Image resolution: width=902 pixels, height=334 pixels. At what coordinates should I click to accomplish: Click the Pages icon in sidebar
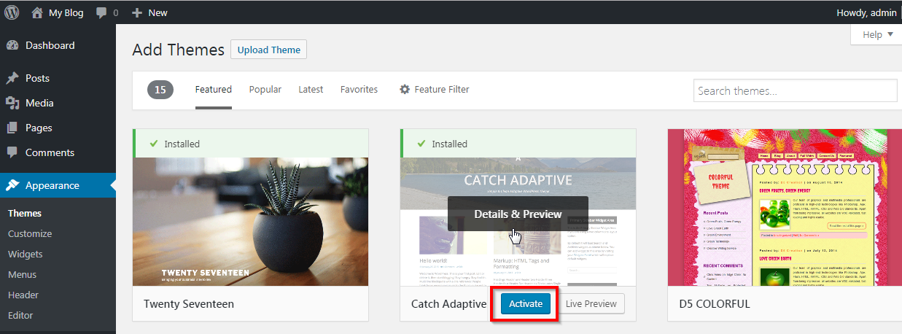coord(12,128)
